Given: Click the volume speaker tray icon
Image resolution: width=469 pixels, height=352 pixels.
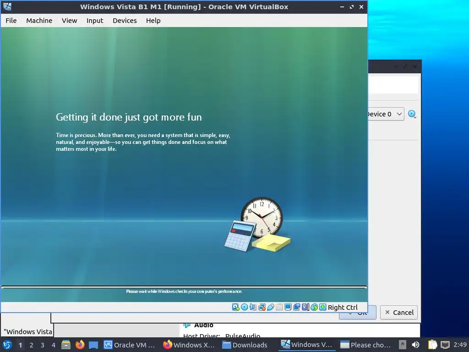Looking at the screenshot, I should 416,345.
